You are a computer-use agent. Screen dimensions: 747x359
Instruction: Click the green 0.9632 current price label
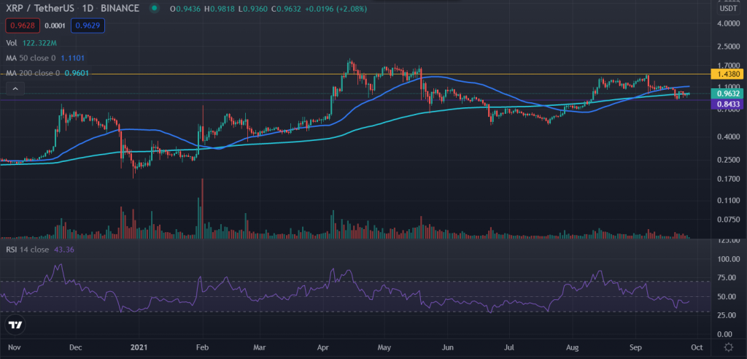click(727, 93)
